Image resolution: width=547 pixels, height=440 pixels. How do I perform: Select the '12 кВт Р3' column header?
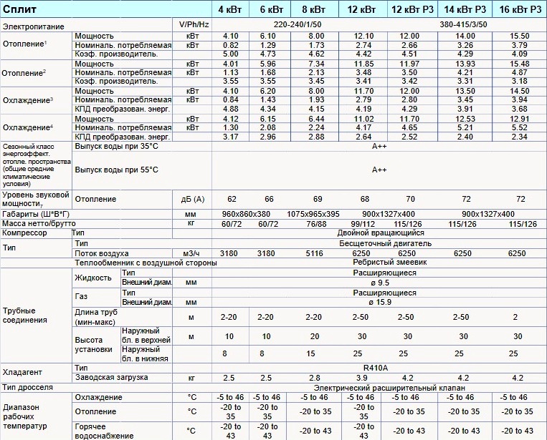point(412,9)
